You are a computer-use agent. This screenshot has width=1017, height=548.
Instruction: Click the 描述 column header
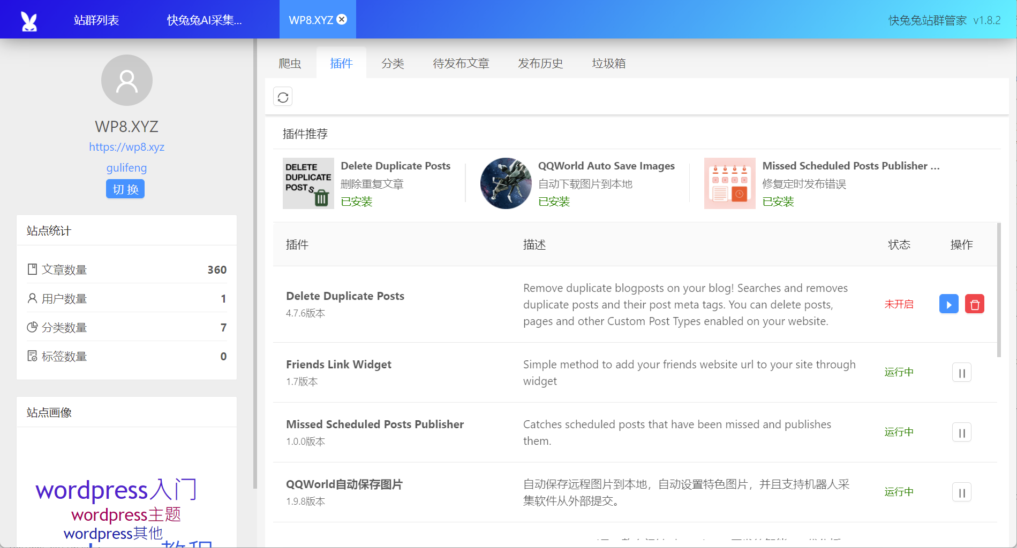(x=534, y=245)
